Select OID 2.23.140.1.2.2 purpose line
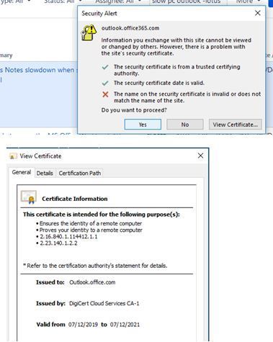Image resolution: width=273 pixels, height=342 pixels. (x=58, y=243)
